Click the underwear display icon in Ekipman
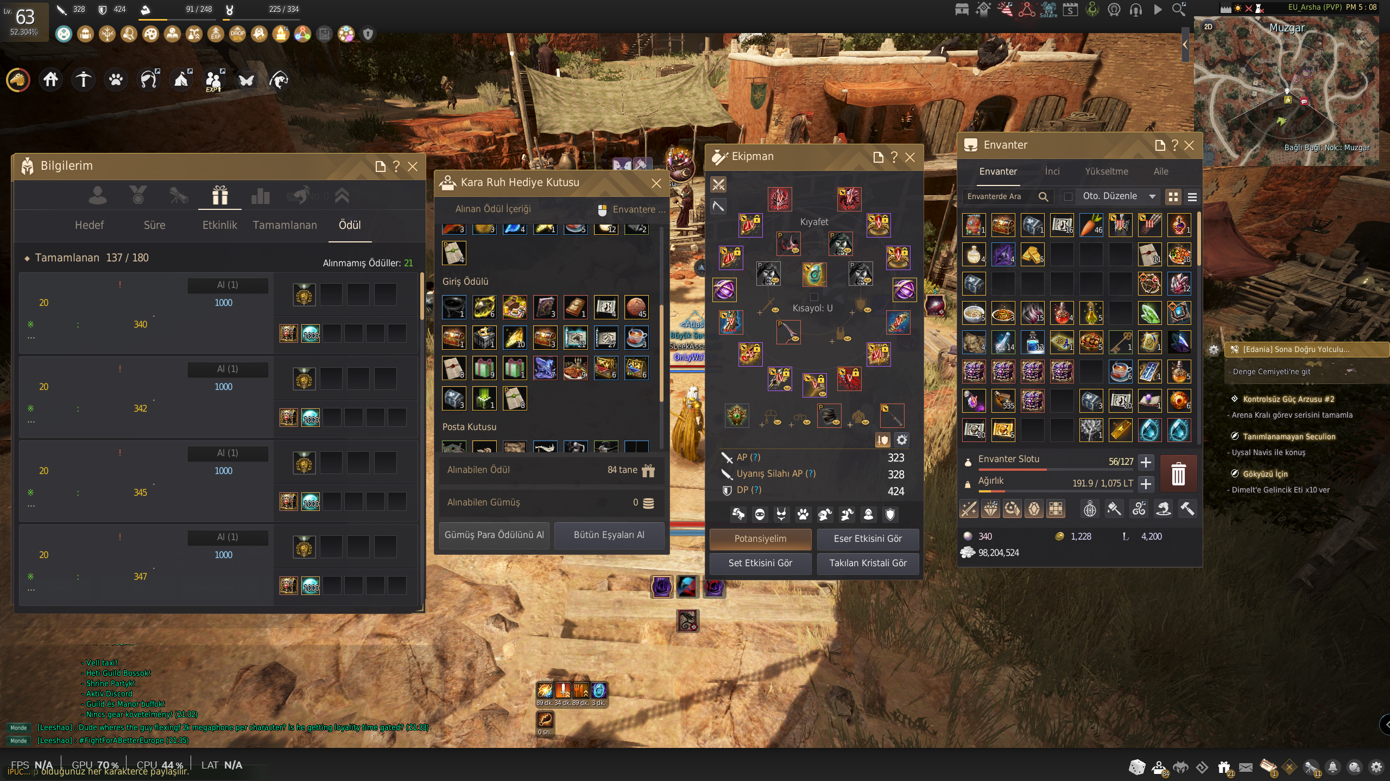Viewport: 1390px width, 781px height. [x=781, y=514]
